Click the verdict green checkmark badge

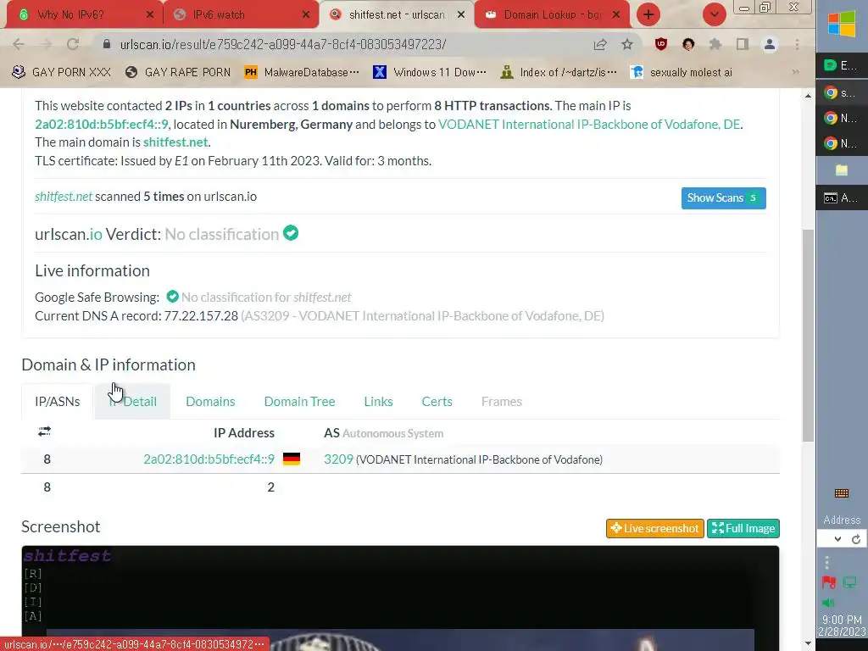click(291, 233)
